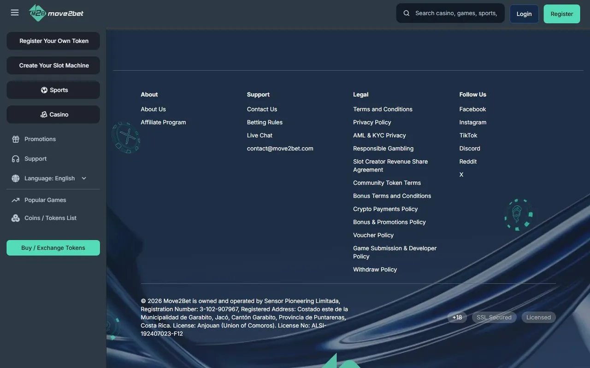590x368 pixels.
Task: Click Buy / Exchange Tokens button
Action: (53, 248)
